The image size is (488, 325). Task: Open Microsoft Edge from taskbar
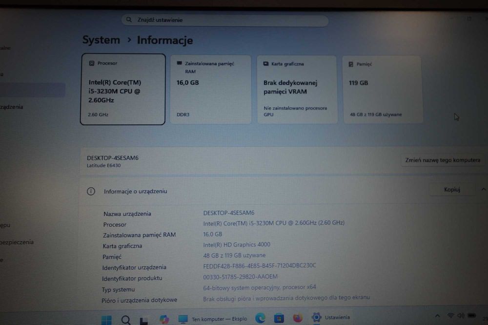tap(260, 318)
